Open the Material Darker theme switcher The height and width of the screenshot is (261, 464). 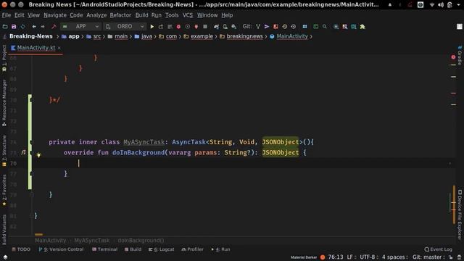tap(304, 257)
